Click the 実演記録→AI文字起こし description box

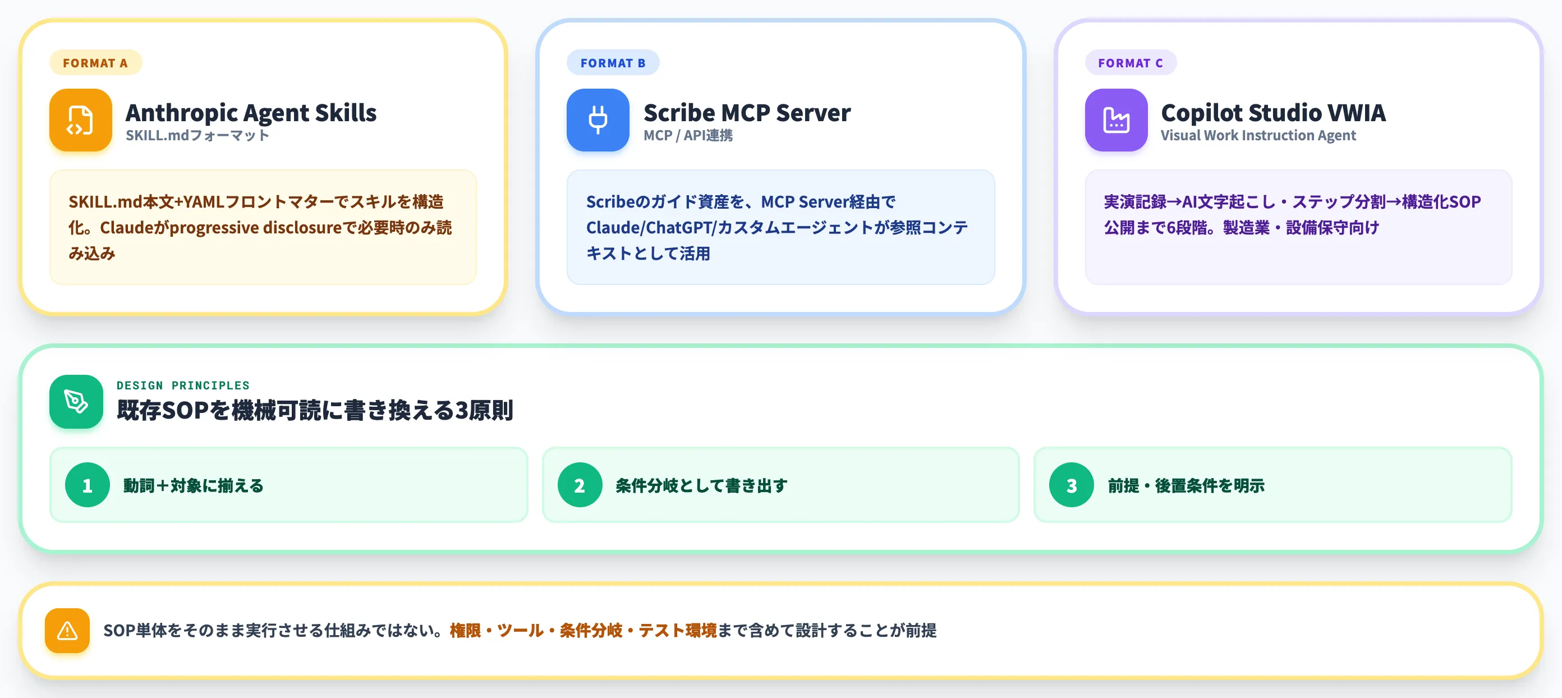coord(1299,227)
